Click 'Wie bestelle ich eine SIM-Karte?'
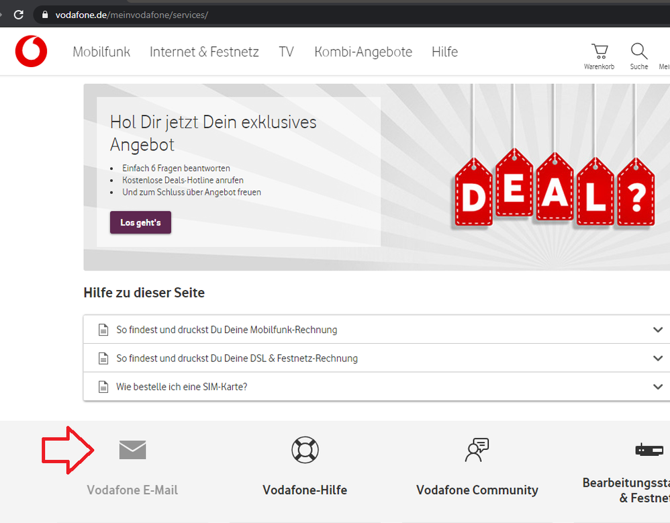This screenshot has height=523, width=670. coord(182,387)
